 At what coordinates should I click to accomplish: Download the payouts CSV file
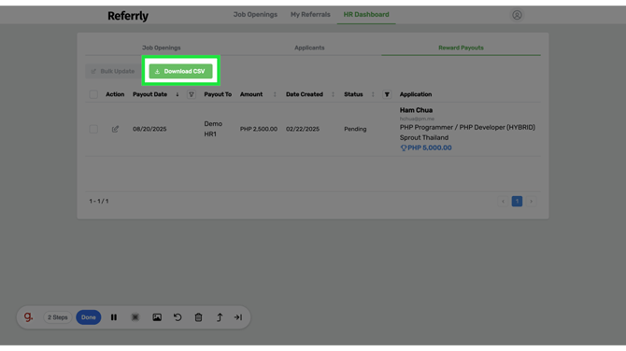[180, 71]
